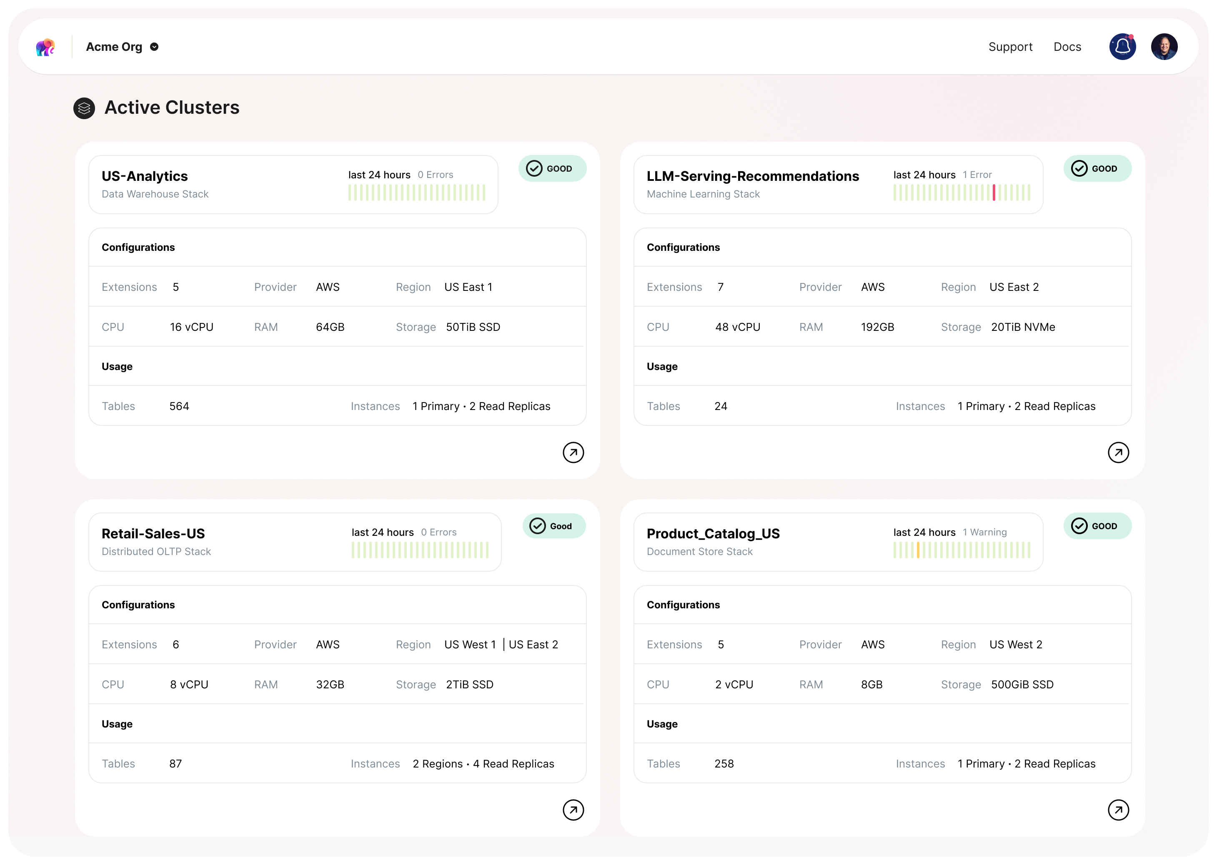Open LLM-Serving-Recommendations cluster details arrow
Image resolution: width=1217 pixels, height=865 pixels.
[x=1118, y=452]
